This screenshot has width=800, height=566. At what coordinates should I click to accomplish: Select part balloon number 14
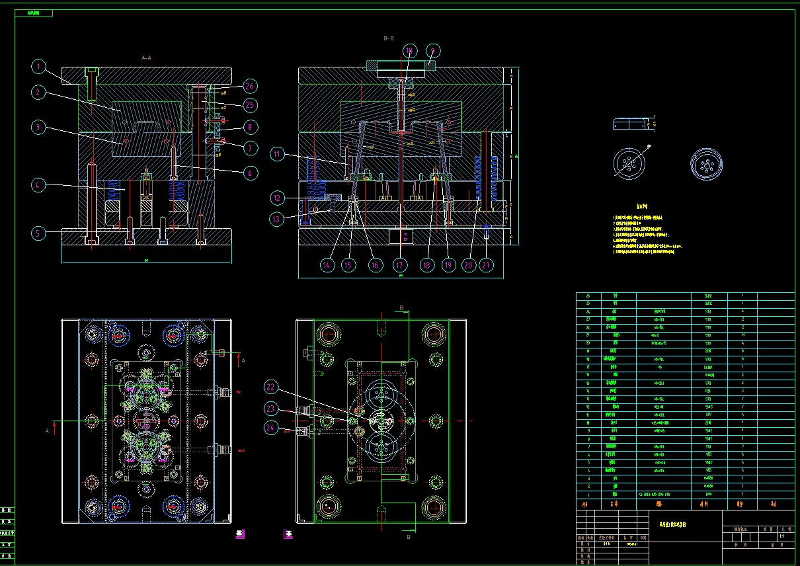click(327, 265)
